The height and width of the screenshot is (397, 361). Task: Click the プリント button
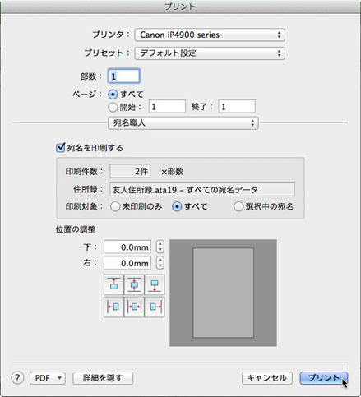324,378
